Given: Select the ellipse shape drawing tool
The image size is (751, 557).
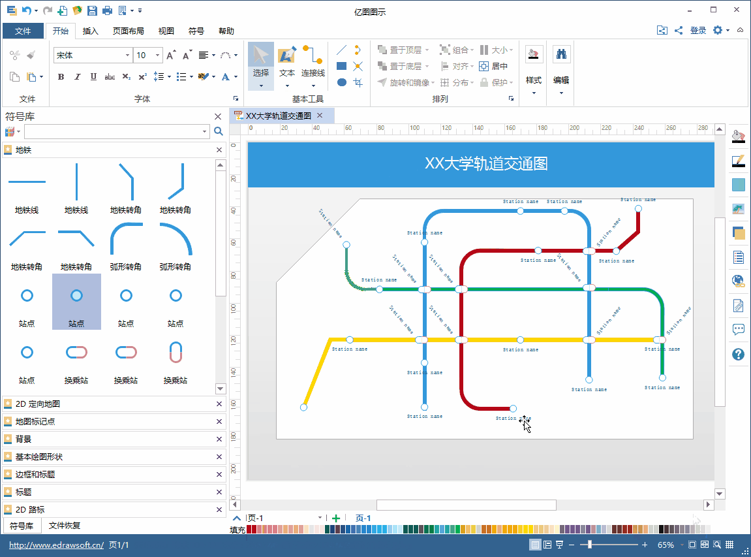Looking at the screenshot, I should pos(341,82).
